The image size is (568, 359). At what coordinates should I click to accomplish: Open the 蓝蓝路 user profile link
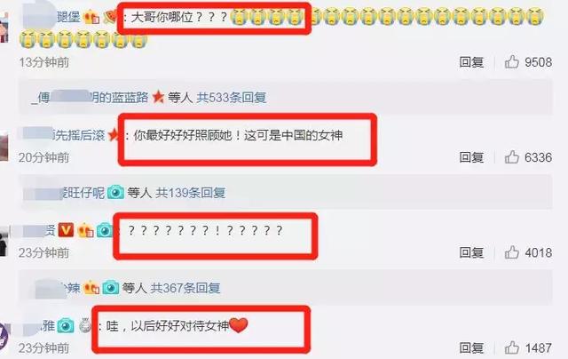click(90, 97)
